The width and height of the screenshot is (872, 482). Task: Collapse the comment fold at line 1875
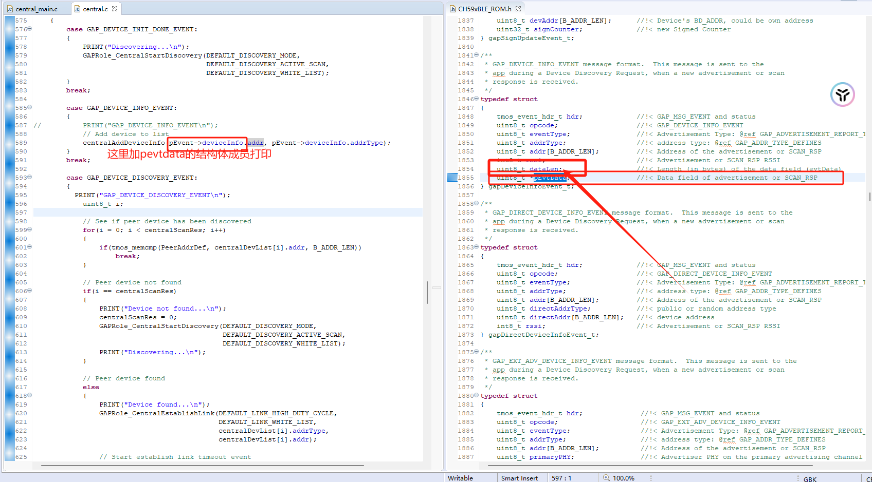(x=477, y=352)
